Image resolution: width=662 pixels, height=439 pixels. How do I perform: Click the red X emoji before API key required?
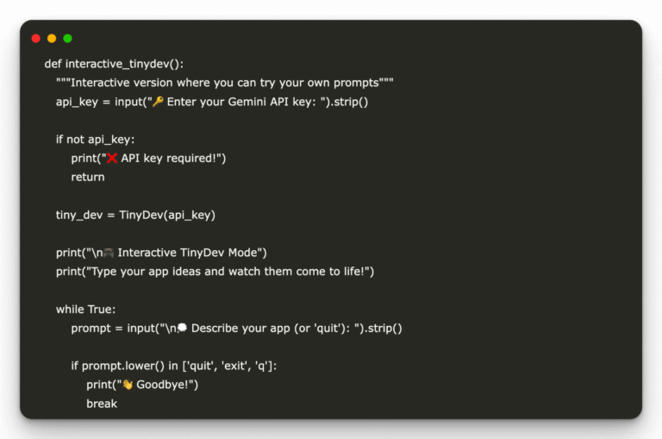[112, 158]
